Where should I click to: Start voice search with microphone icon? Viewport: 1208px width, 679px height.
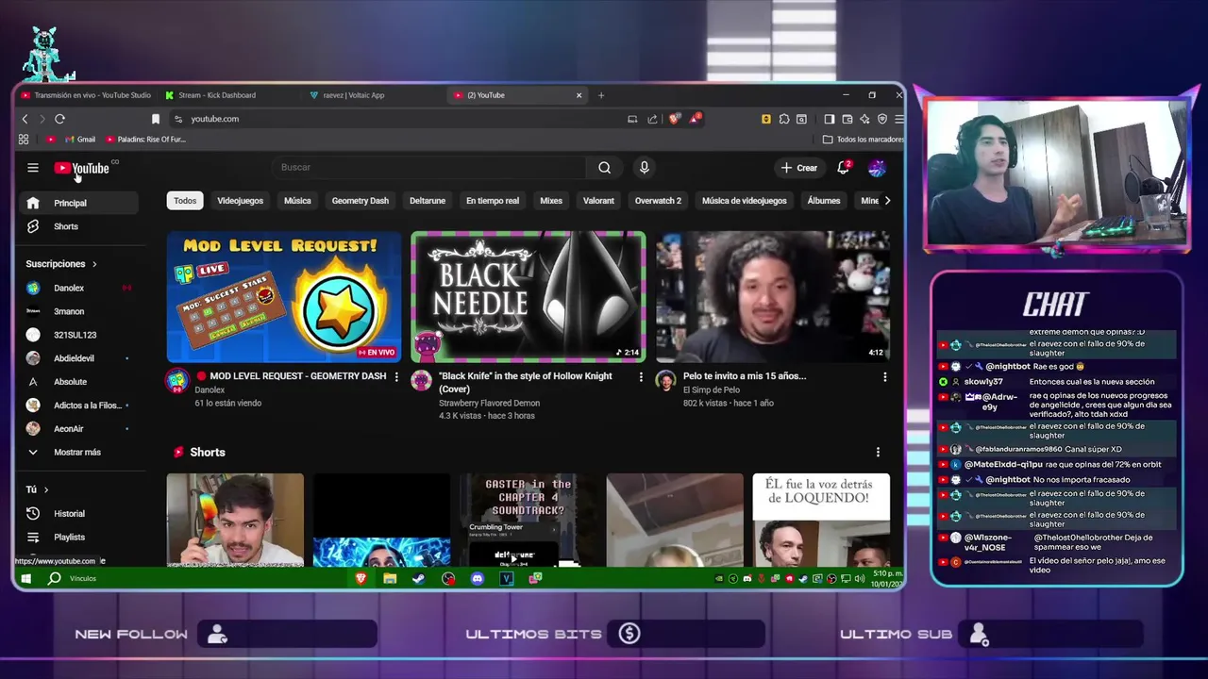click(x=644, y=168)
